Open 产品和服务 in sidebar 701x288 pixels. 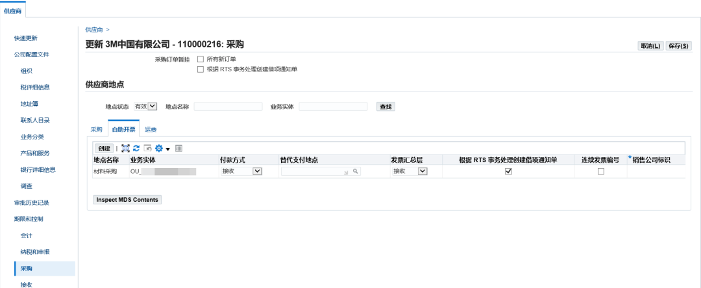[x=35, y=153]
